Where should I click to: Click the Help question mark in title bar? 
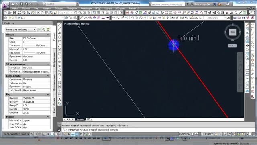[228, 4]
